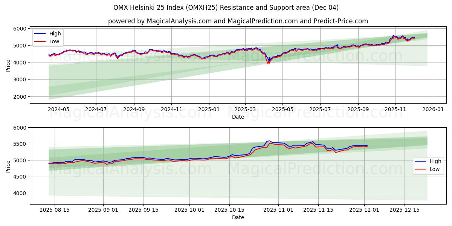Select the 2024-09 date tick label
The width and height of the screenshot is (452, 226).
[x=135, y=108]
